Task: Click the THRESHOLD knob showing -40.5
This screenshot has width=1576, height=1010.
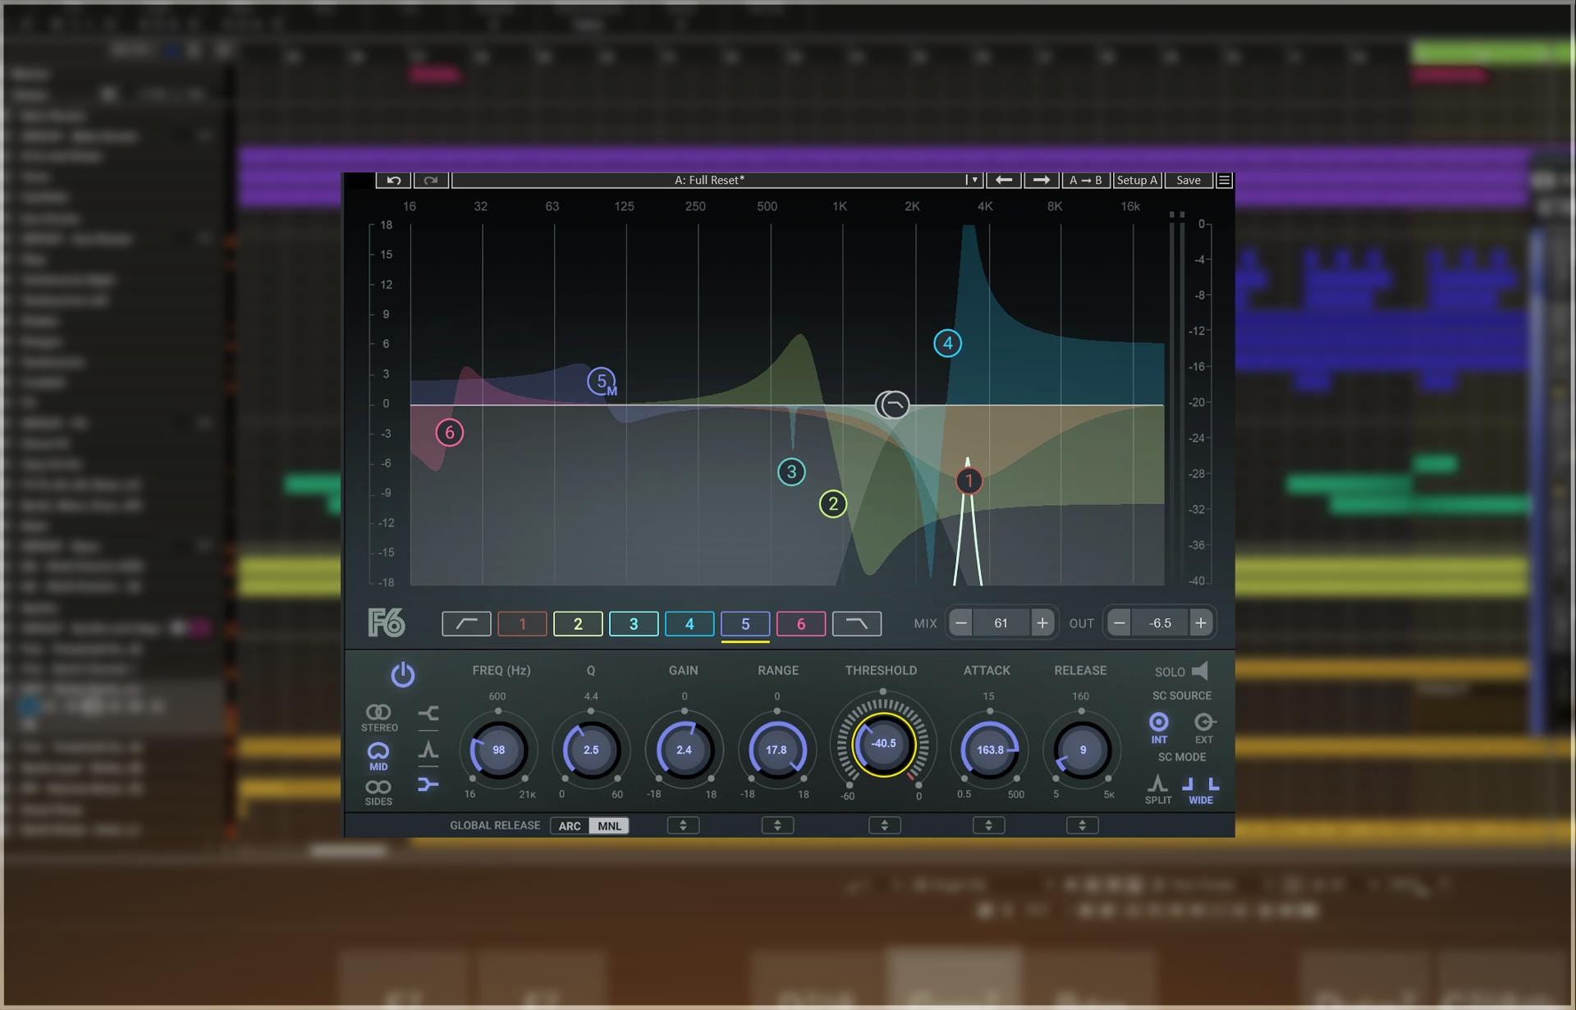Action: [x=883, y=744]
